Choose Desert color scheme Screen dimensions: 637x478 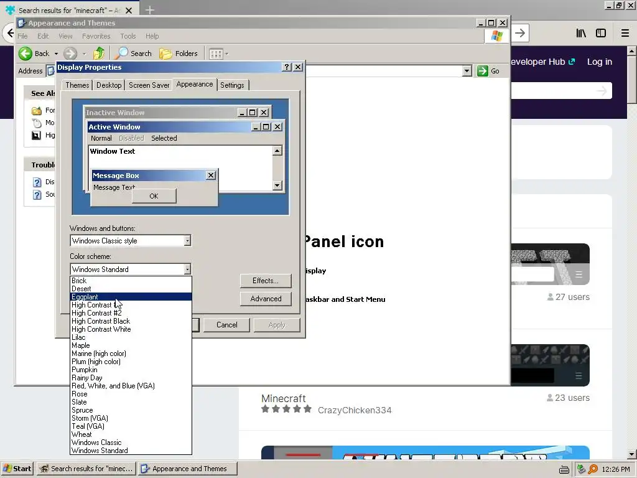[131, 289]
